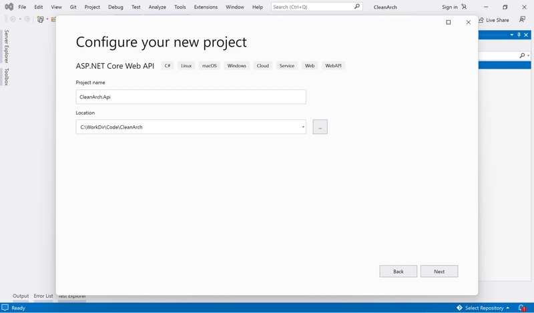The width and height of the screenshot is (534, 313).
Task: Open the side panel window position dropdown
Action: (x=511, y=35)
